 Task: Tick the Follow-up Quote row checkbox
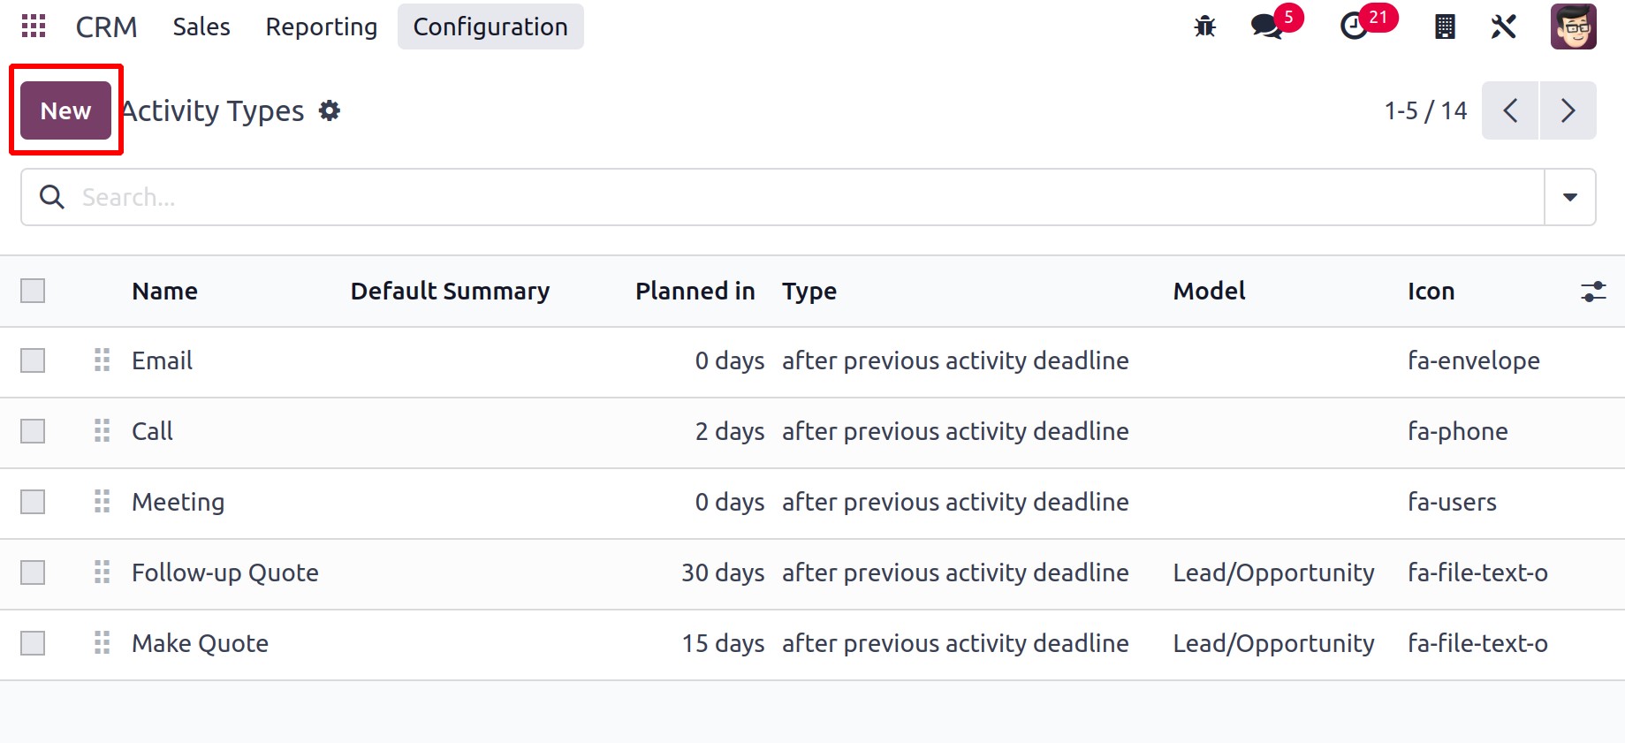pos(33,572)
